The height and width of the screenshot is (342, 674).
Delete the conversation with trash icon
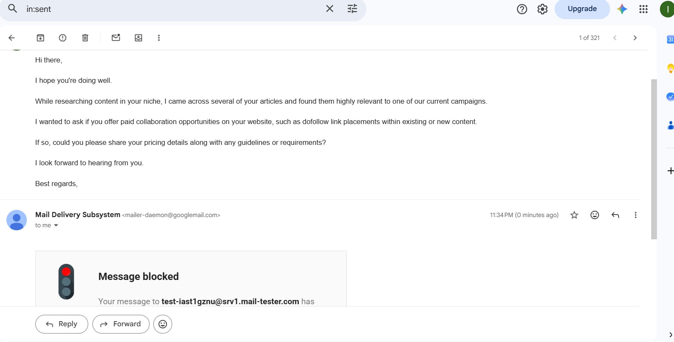[x=85, y=38]
